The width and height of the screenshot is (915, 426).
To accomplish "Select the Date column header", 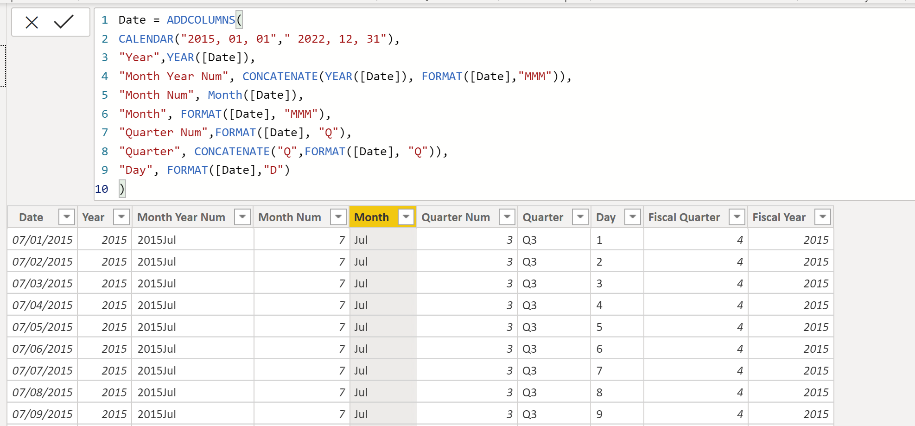I will pyautogui.click(x=31, y=217).
